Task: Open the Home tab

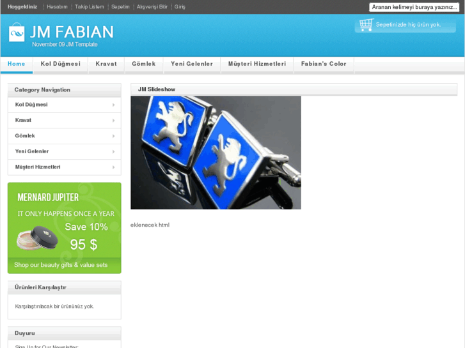Action: click(x=17, y=64)
